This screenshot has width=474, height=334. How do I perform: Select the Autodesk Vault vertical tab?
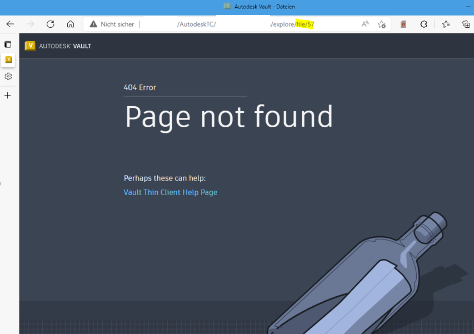pos(8,59)
